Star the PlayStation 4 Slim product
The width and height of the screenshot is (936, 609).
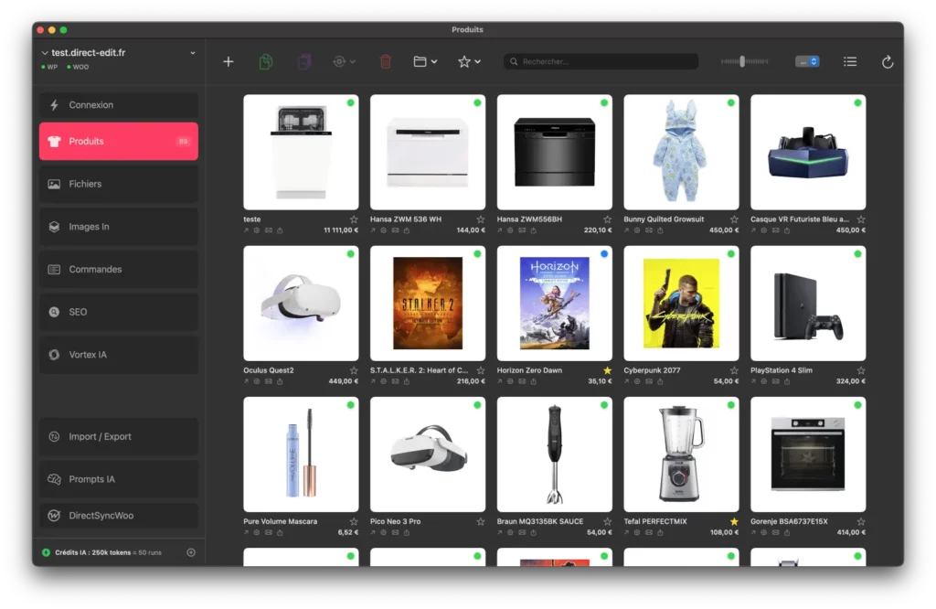click(861, 370)
